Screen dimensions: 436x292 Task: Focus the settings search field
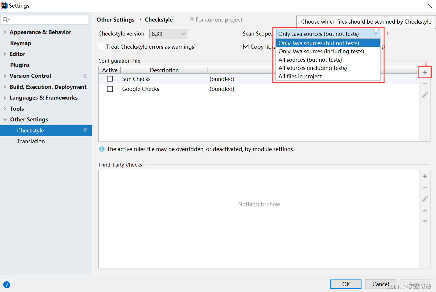(x=45, y=20)
